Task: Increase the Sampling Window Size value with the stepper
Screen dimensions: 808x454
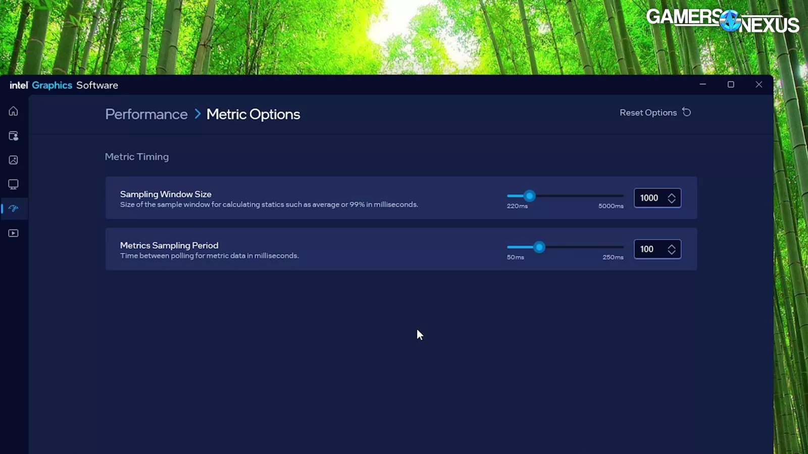Action: 672,195
